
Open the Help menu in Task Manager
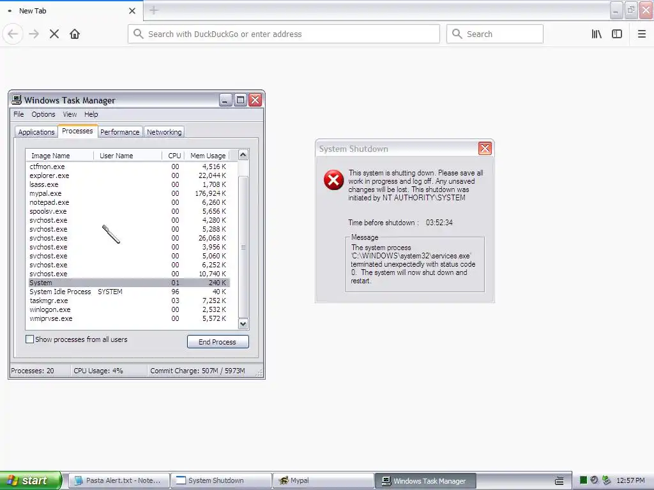pos(91,114)
